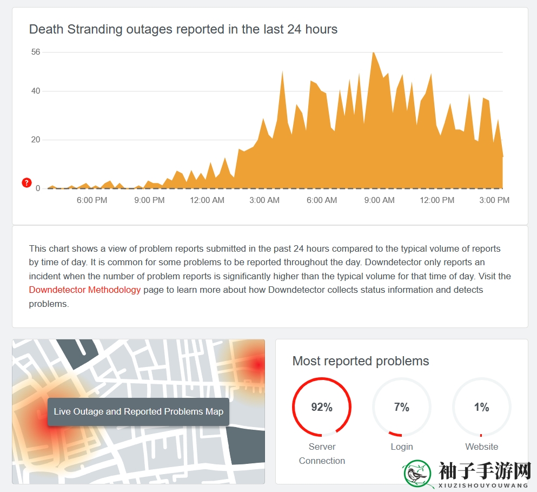Screen dimensions: 537x492
Task: Click the 6:00 PM time label
Action: pos(92,200)
